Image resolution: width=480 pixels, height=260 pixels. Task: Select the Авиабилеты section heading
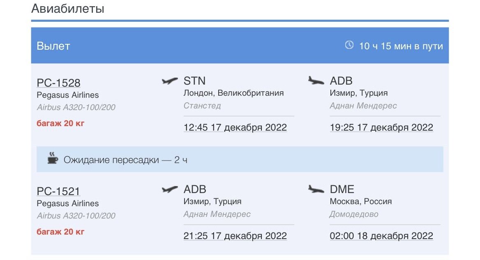[68, 9]
